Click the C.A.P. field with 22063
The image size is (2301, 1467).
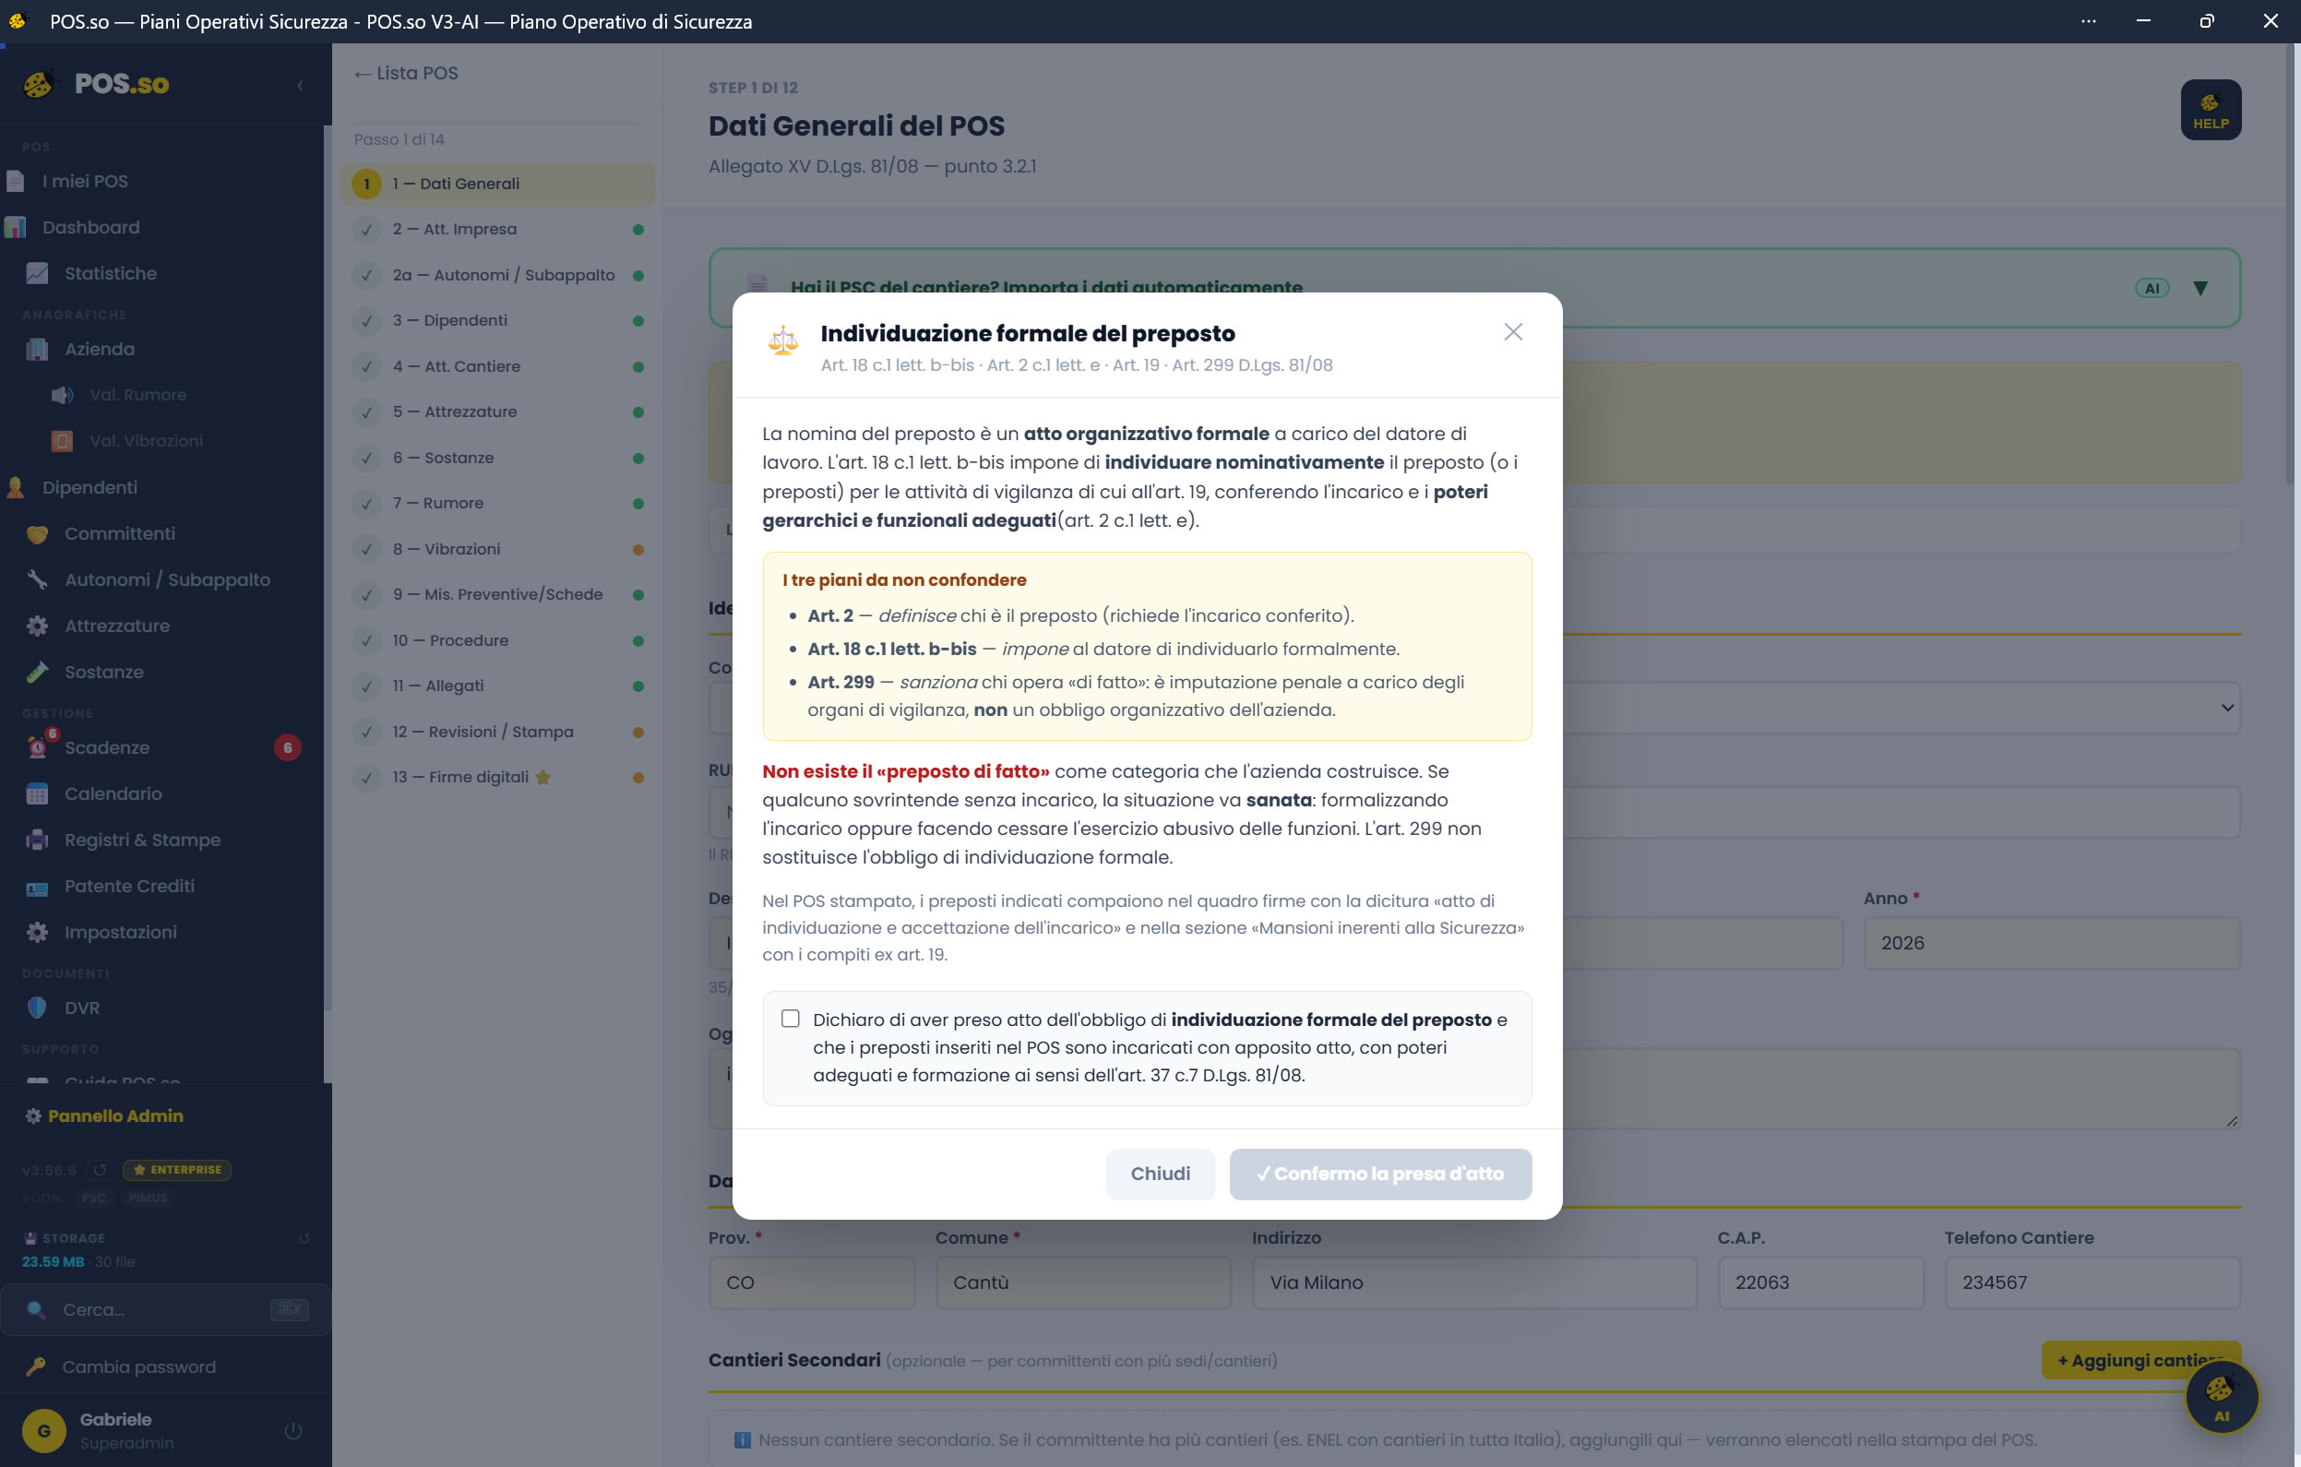pos(1820,1282)
